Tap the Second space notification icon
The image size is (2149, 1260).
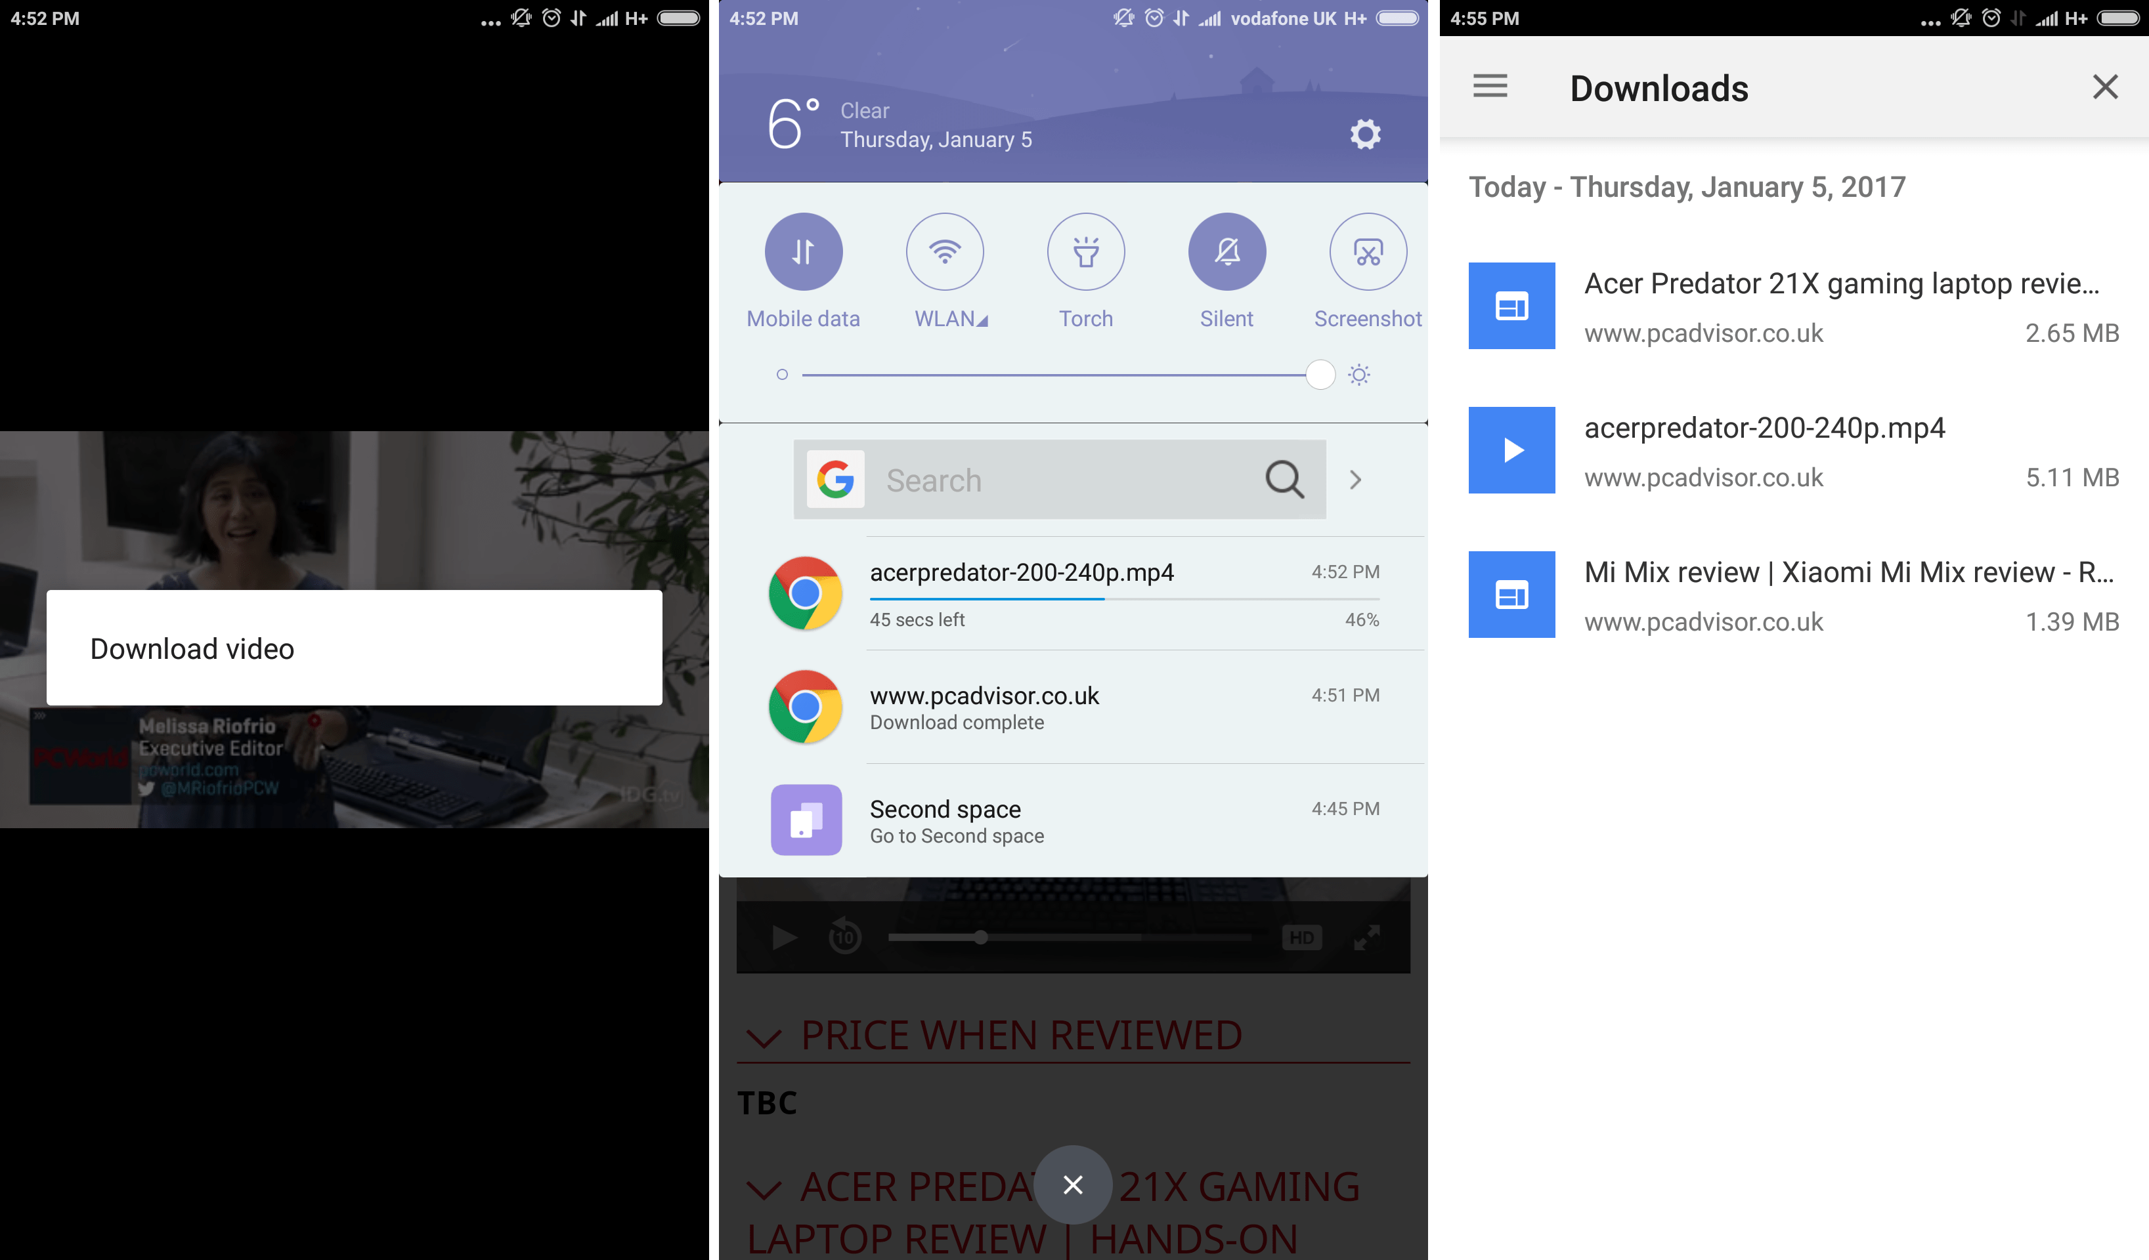(805, 819)
